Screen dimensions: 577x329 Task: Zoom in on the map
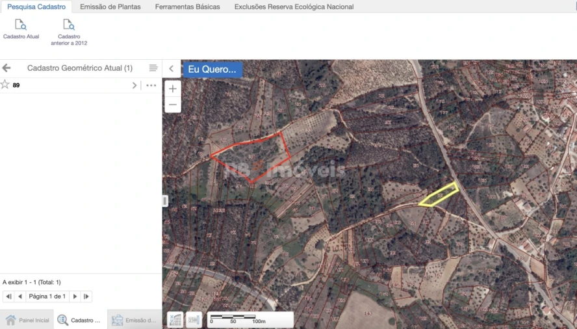tap(173, 89)
